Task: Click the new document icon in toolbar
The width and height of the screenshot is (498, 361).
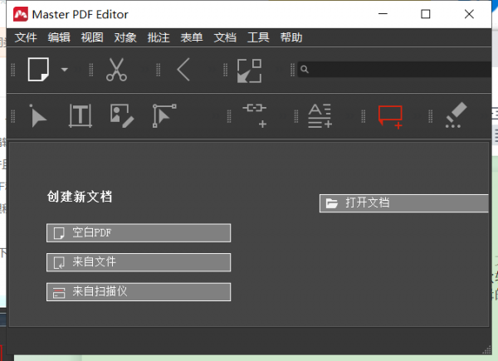Action: click(38, 70)
